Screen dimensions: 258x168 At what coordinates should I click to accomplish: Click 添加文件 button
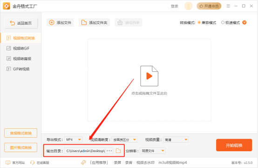tap(60, 22)
